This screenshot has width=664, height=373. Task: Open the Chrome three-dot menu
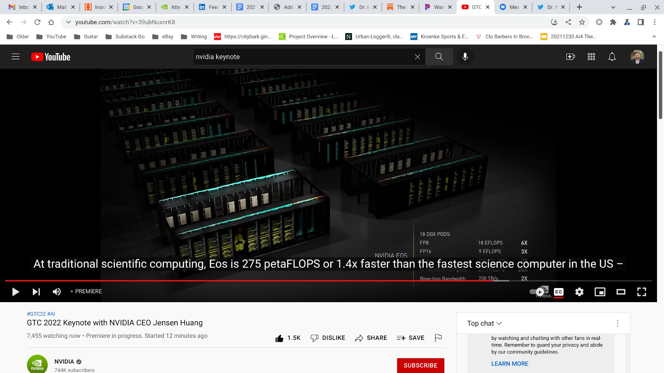pyautogui.click(x=654, y=22)
